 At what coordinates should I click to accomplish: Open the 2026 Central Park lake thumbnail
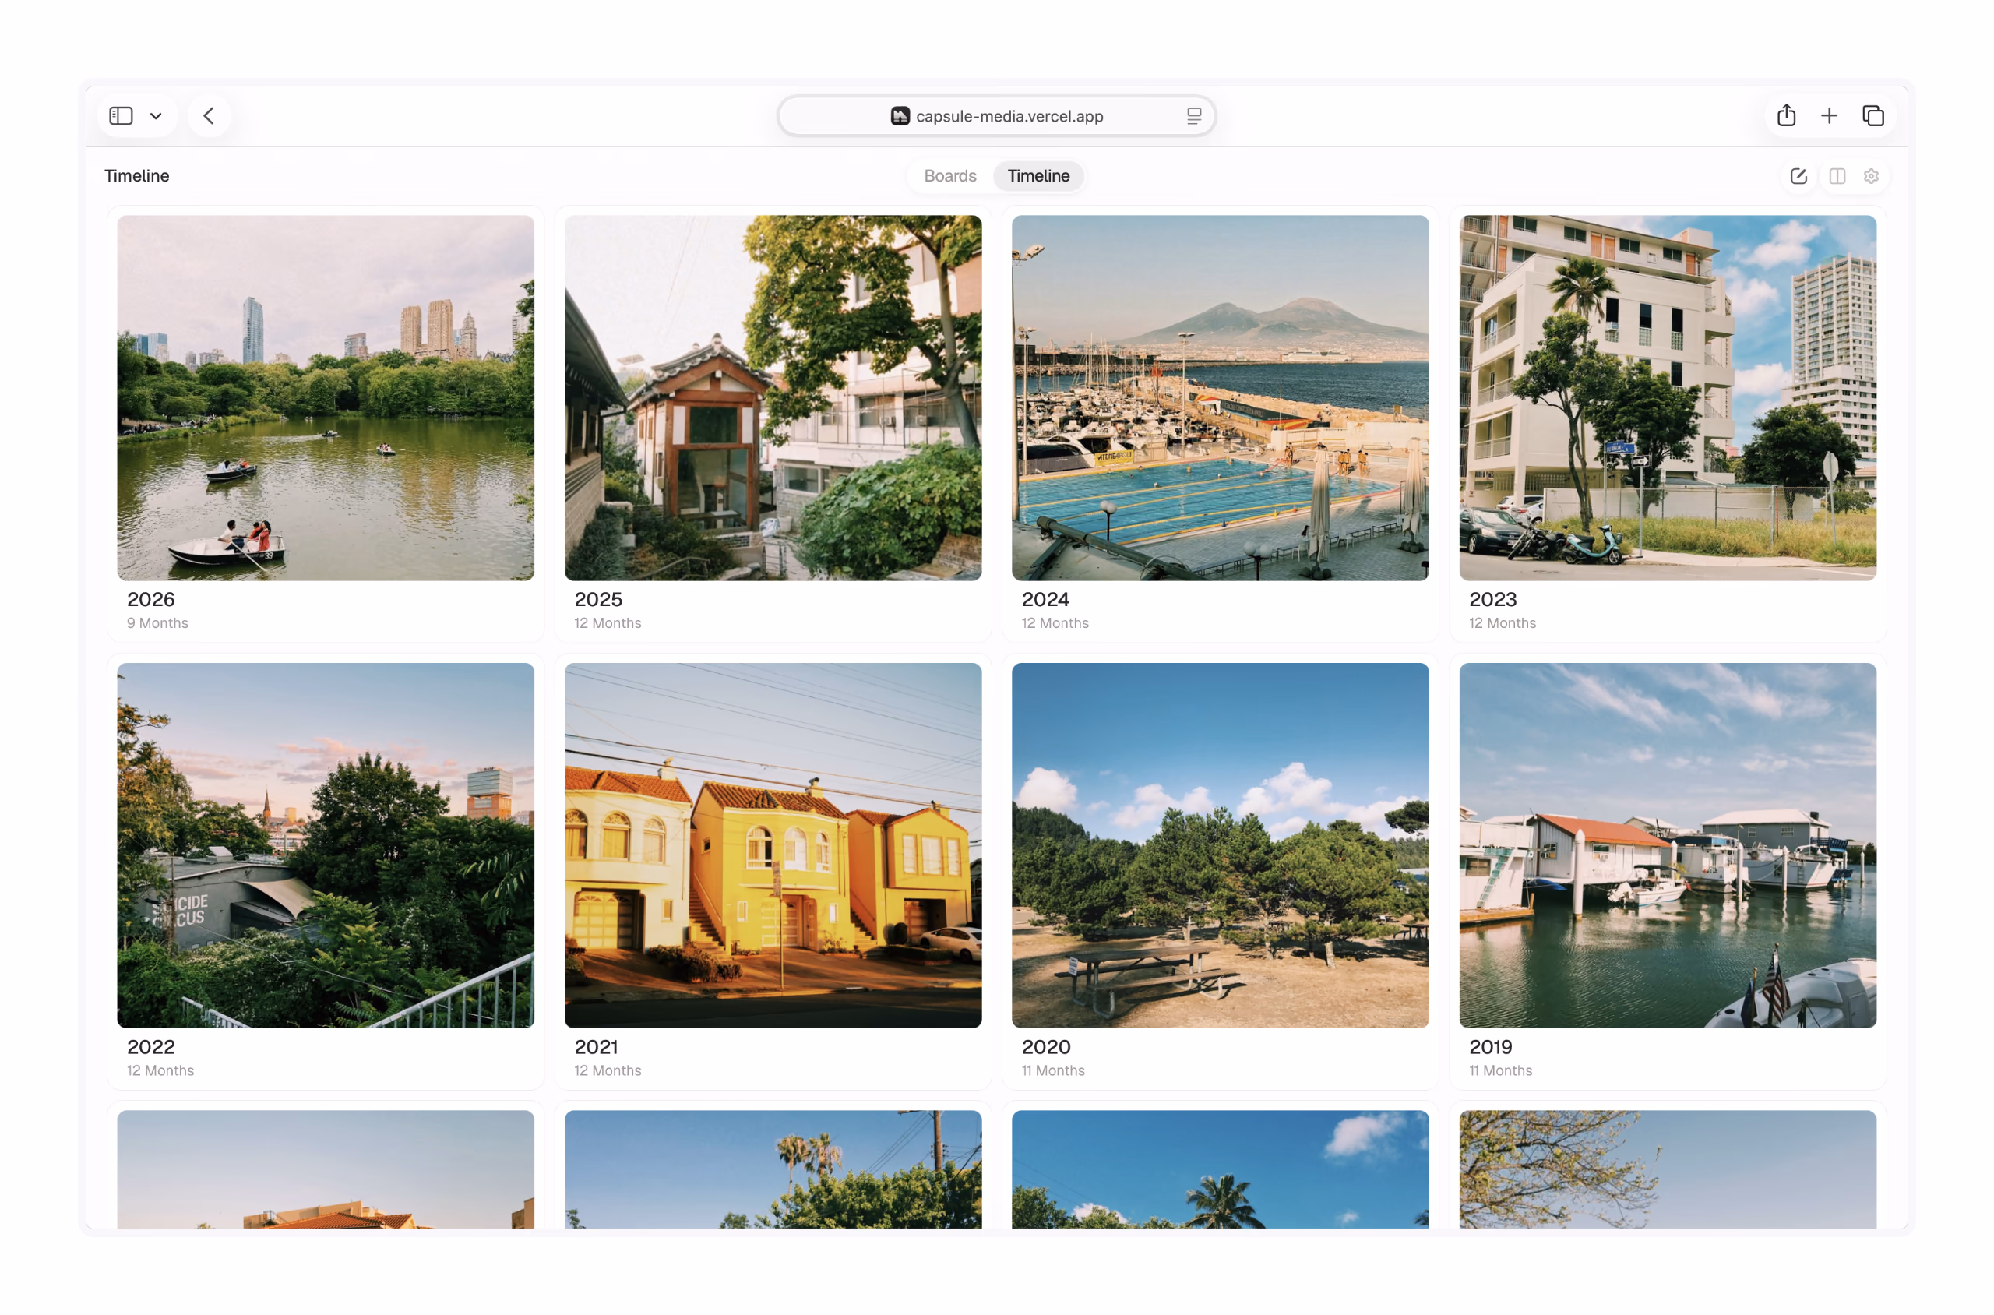(x=326, y=397)
